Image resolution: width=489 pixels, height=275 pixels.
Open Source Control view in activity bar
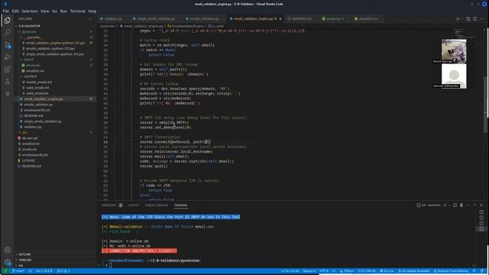click(x=8, y=45)
